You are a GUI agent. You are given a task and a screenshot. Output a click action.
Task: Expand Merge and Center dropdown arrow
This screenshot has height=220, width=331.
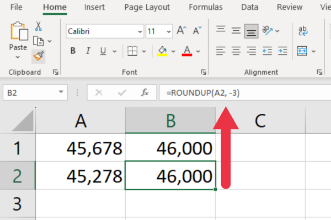(313, 51)
